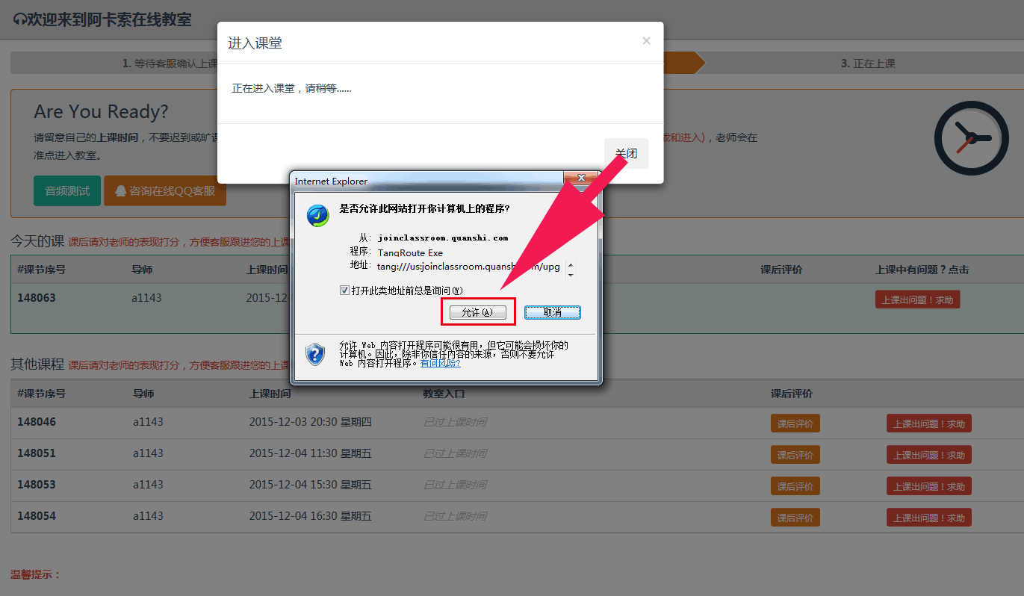Screen dimensions: 1024x596
Task: Open the 有何风险? help link
Action: point(440,363)
